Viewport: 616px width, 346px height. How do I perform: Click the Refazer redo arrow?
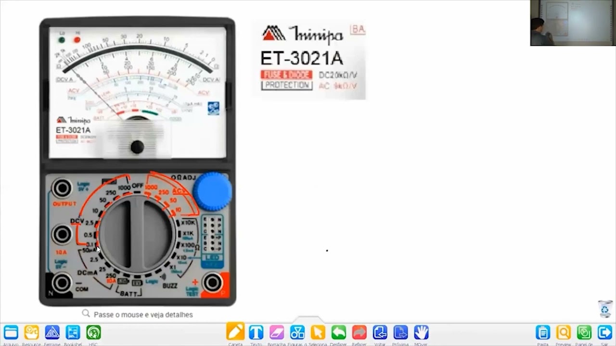[359, 332]
